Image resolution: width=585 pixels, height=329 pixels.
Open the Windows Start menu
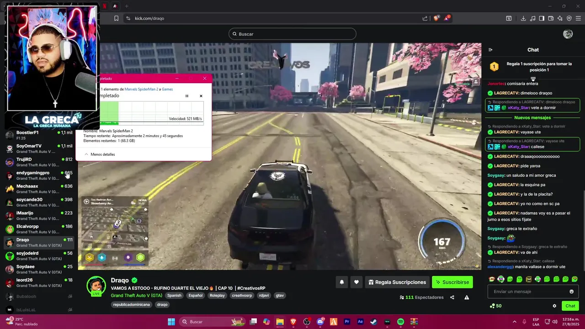tap(171, 322)
